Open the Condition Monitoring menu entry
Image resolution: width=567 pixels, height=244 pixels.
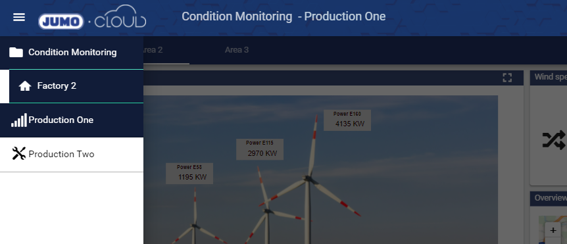(72, 53)
